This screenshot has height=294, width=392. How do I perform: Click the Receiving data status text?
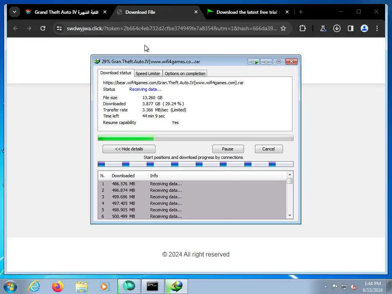(145, 89)
